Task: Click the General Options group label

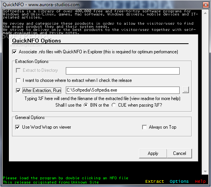Action: (30, 117)
